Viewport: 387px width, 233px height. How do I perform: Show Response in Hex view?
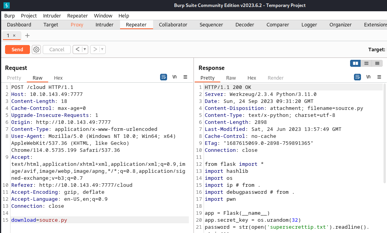coord(252,78)
